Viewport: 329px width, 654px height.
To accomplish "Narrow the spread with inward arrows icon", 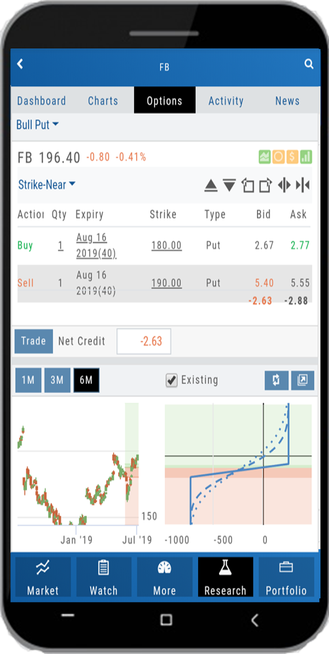I will point(303,185).
